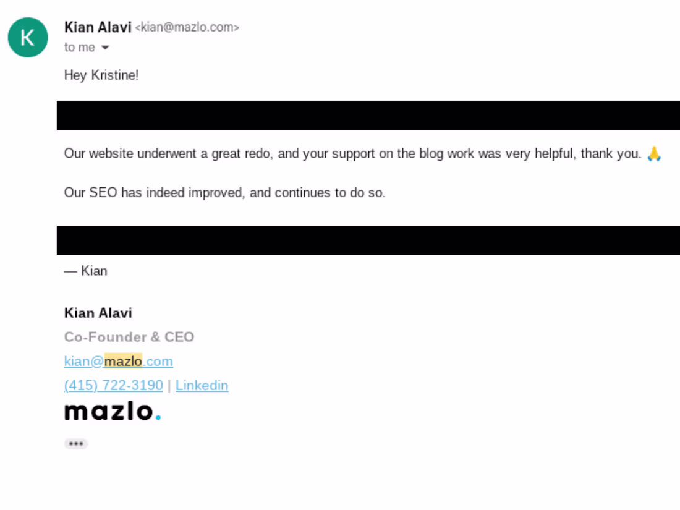Click the bold 'Kian Alavi' signature name

[x=98, y=313]
